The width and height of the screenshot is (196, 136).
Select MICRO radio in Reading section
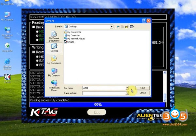[37, 32]
